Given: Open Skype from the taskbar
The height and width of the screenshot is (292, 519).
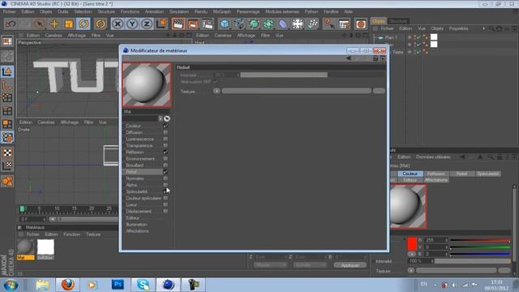Looking at the screenshot, I should coord(143,285).
